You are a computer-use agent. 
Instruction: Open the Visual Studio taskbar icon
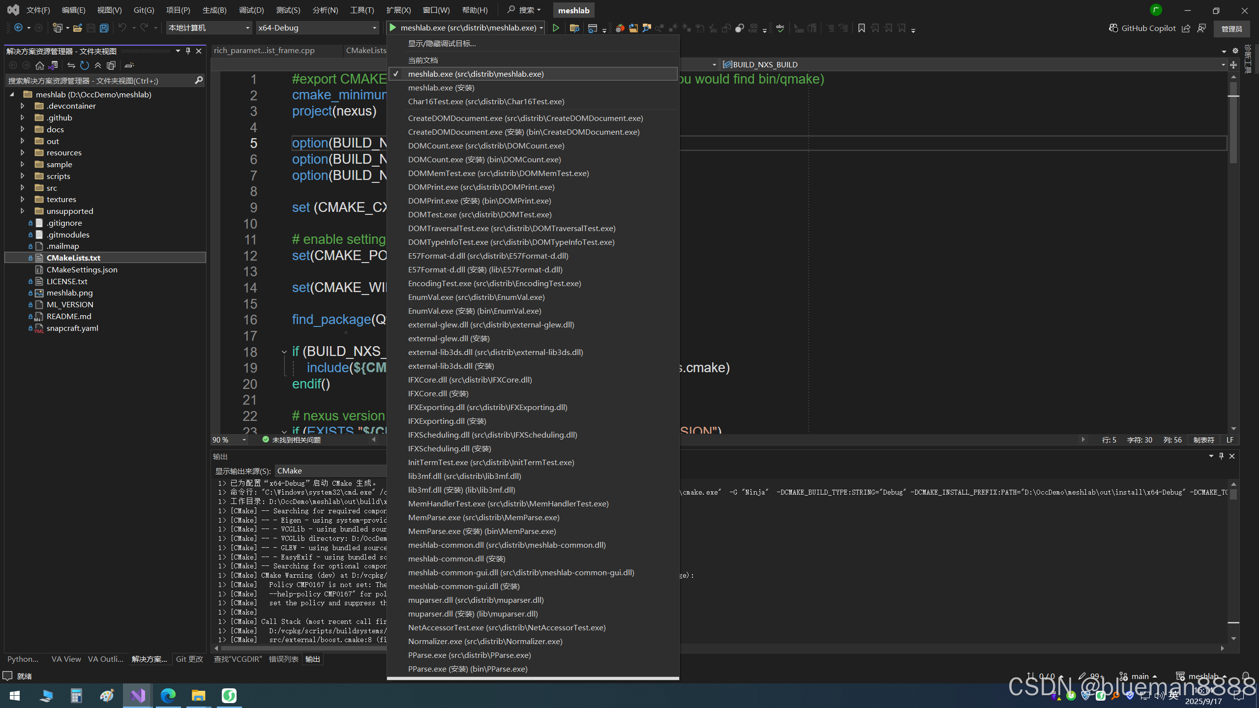click(138, 695)
